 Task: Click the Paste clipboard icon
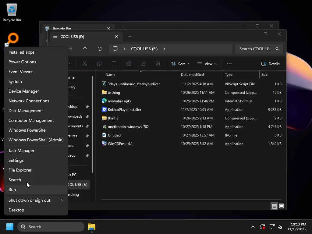[114, 64]
